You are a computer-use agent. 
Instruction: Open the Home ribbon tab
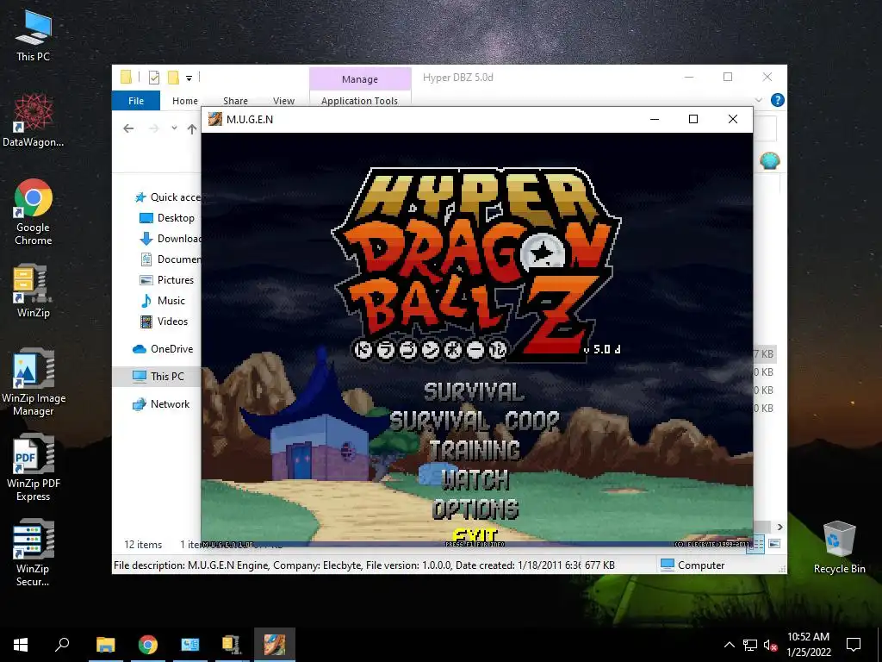[x=185, y=101]
